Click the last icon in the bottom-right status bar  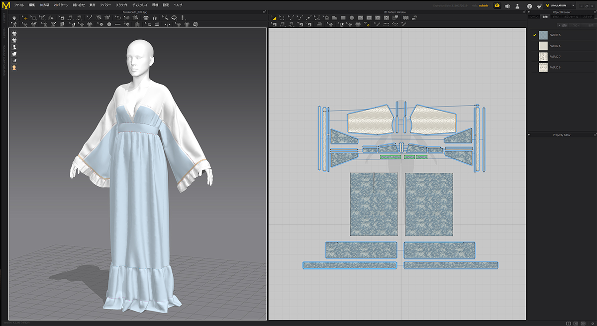(592, 323)
